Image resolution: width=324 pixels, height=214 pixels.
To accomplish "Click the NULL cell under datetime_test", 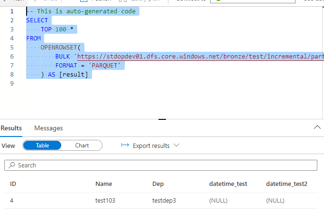I will 218,201.
